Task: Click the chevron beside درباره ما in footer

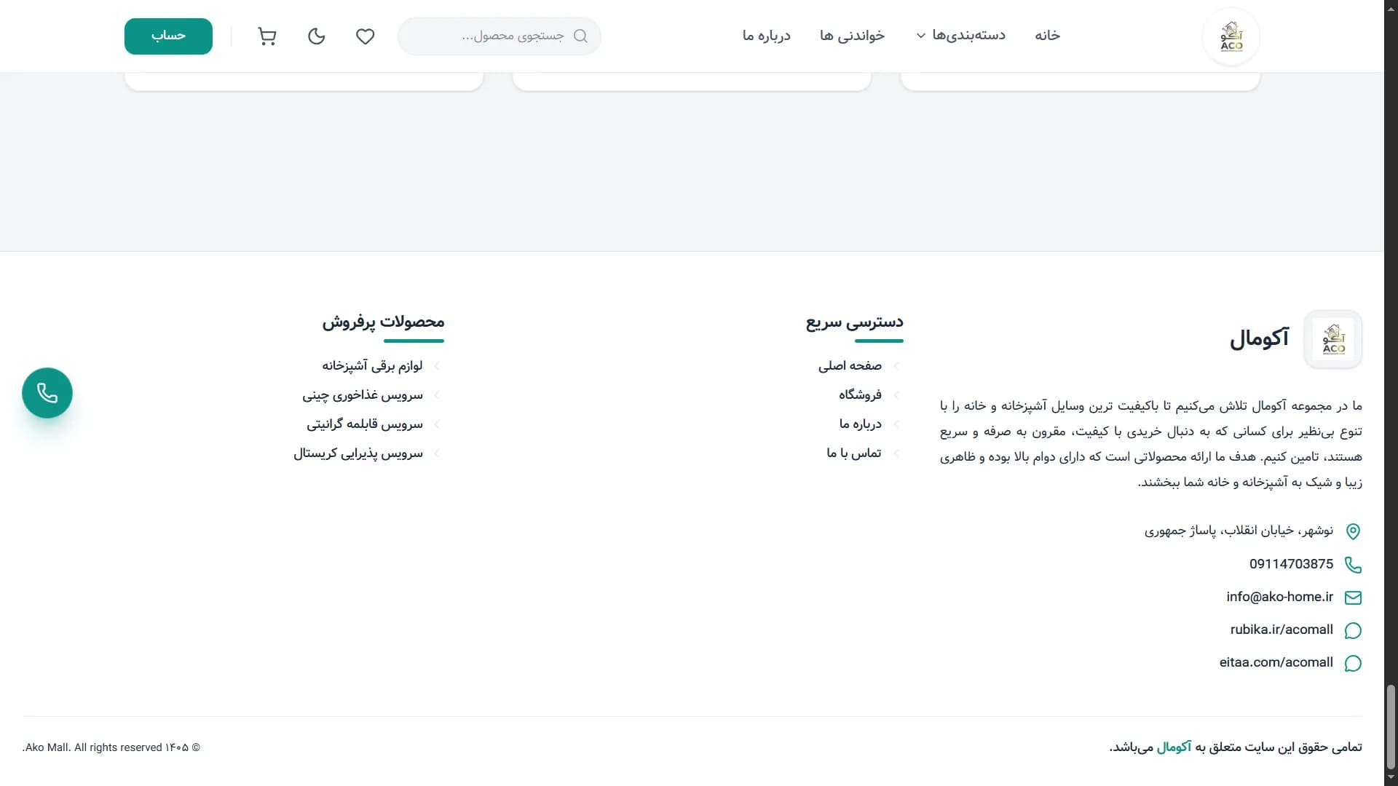Action: (896, 424)
